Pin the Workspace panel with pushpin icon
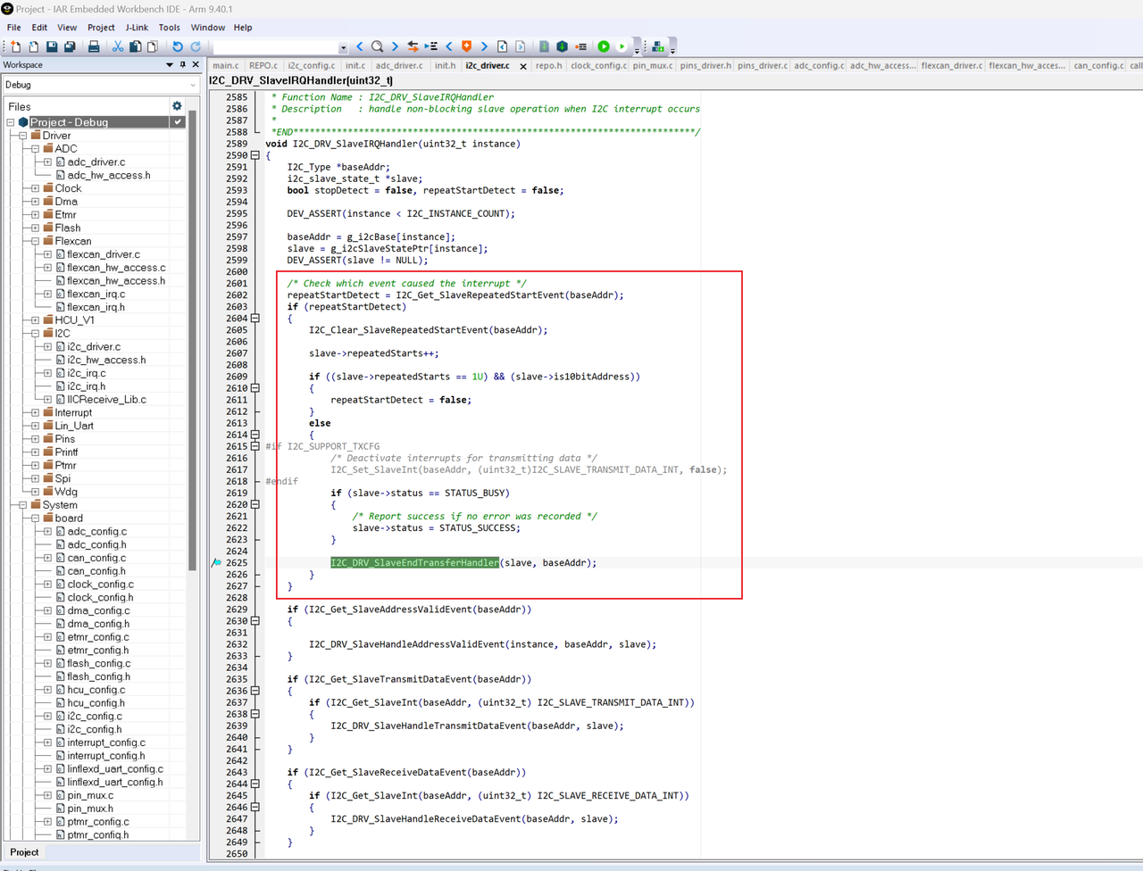This screenshot has width=1143, height=871. 183,65
